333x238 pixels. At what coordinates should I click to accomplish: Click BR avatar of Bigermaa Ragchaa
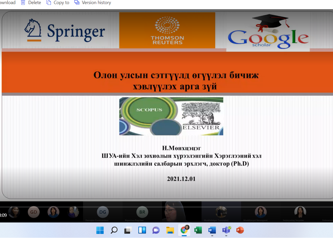click(x=142, y=212)
